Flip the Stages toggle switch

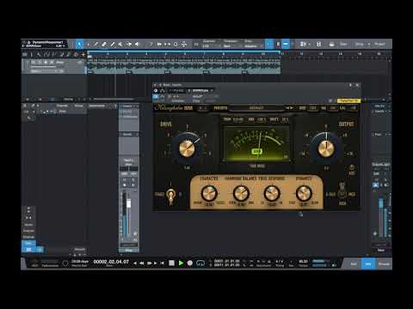tap(171, 195)
